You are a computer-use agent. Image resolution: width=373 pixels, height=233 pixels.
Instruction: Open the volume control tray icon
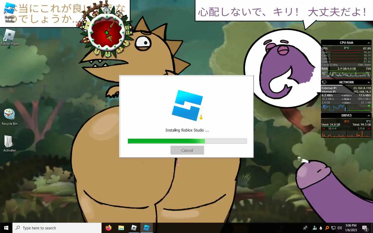pyautogui.click(x=340, y=228)
